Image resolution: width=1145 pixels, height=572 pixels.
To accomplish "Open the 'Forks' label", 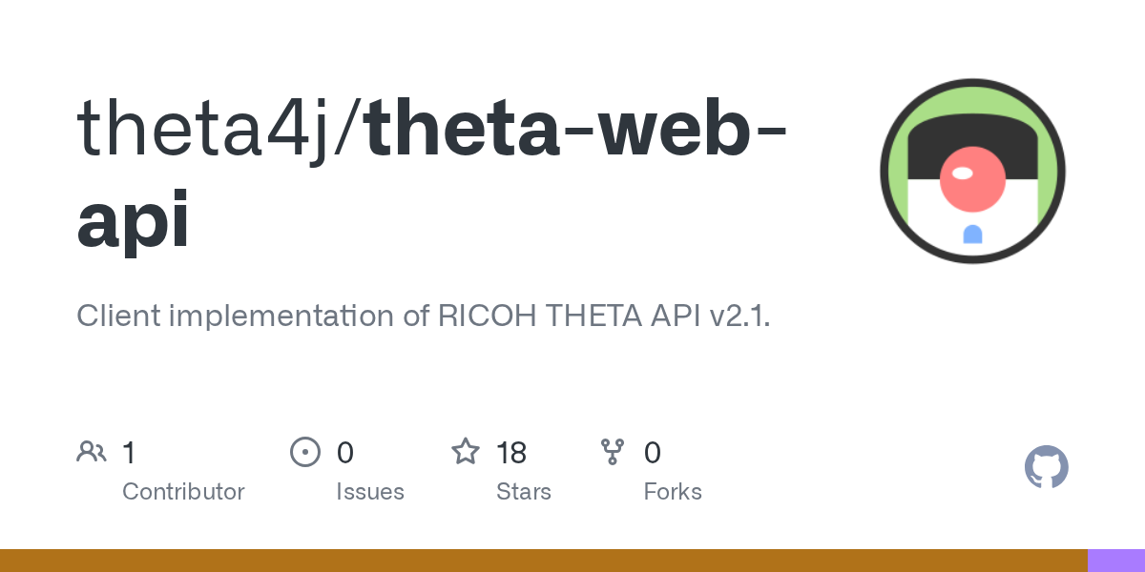I will click(672, 492).
